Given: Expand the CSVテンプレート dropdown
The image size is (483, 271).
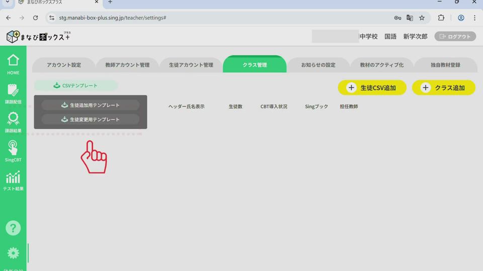Looking at the screenshot, I should [76, 86].
